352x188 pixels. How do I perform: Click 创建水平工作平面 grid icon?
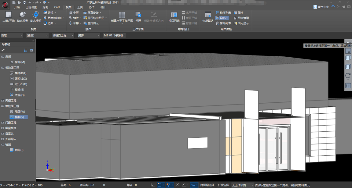pos(122,15)
